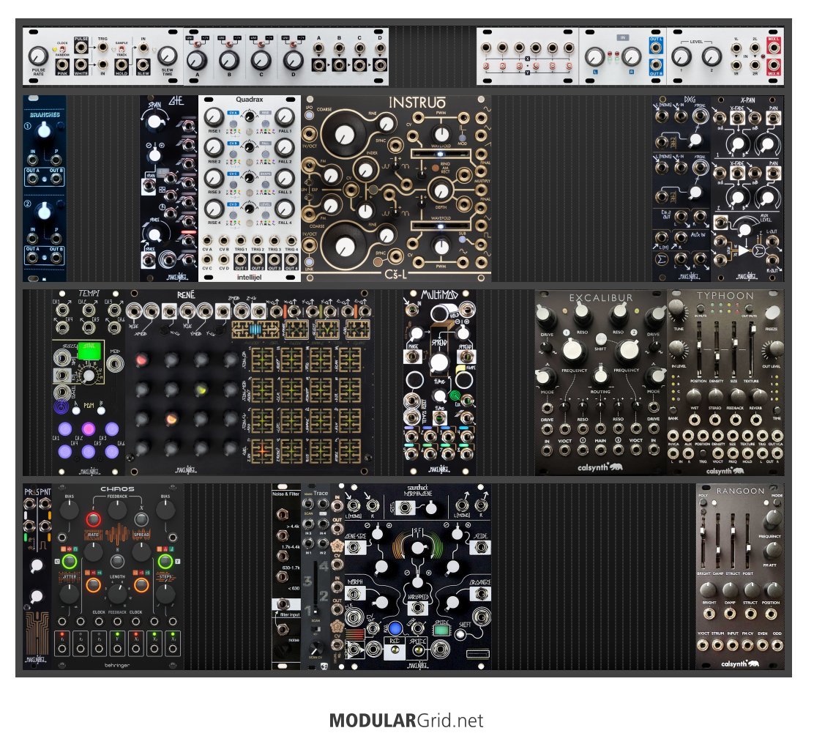The width and height of the screenshot is (814, 736).
Task: Open the MODULARGrid.net link
Action: click(x=406, y=721)
